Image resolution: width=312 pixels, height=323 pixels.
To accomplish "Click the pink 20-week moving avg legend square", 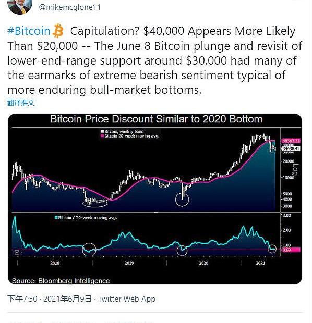I will 102,136.
